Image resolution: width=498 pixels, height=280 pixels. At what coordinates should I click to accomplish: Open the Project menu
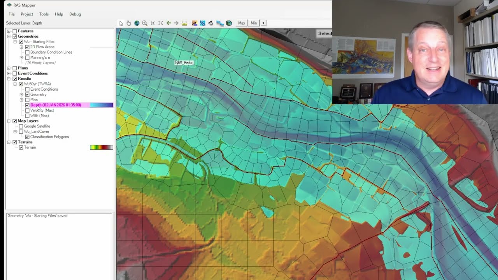[27, 14]
